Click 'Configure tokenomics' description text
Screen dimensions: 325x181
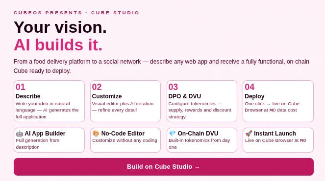200,110
